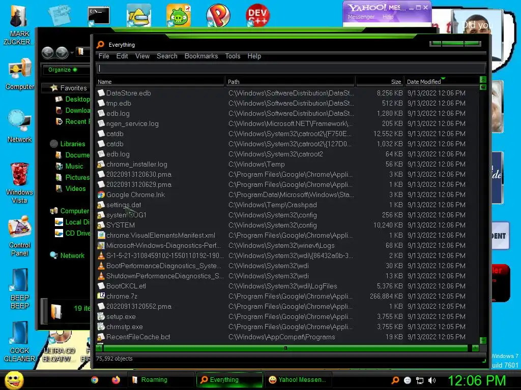
Task: Open the Peggle P desktop shortcut
Action: tap(218, 15)
